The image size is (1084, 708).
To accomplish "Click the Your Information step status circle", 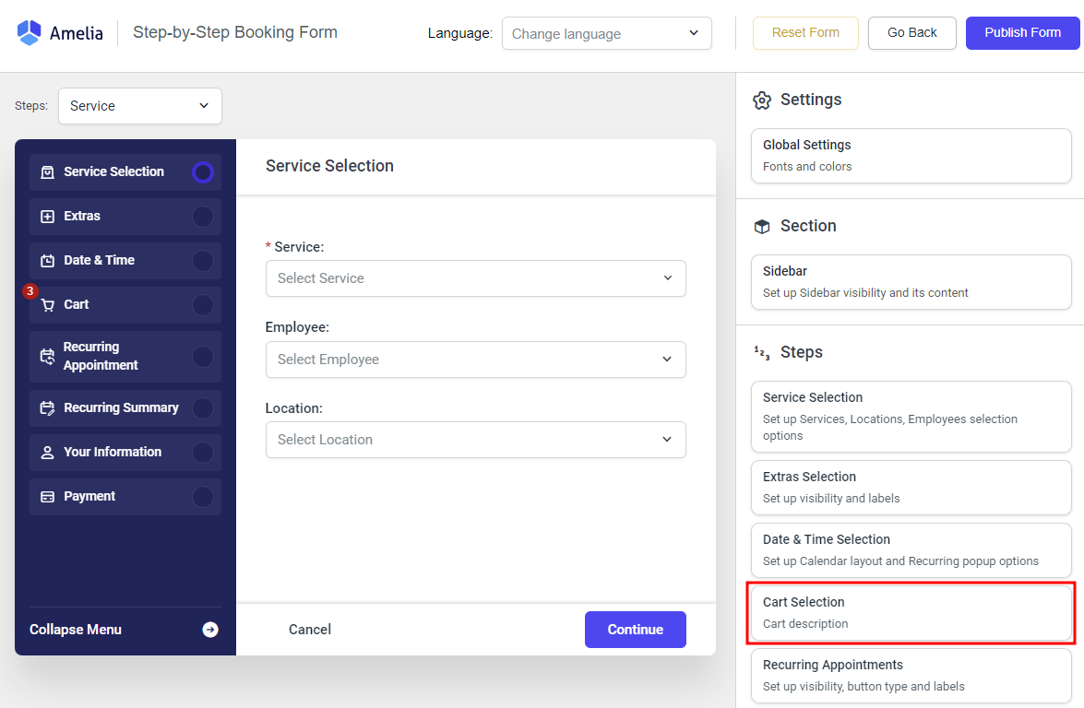I will [x=203, y=453].
